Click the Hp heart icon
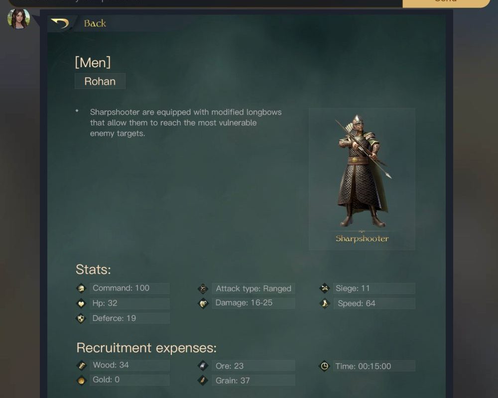This screenshot has height=398, width=498. click(81, 303)
